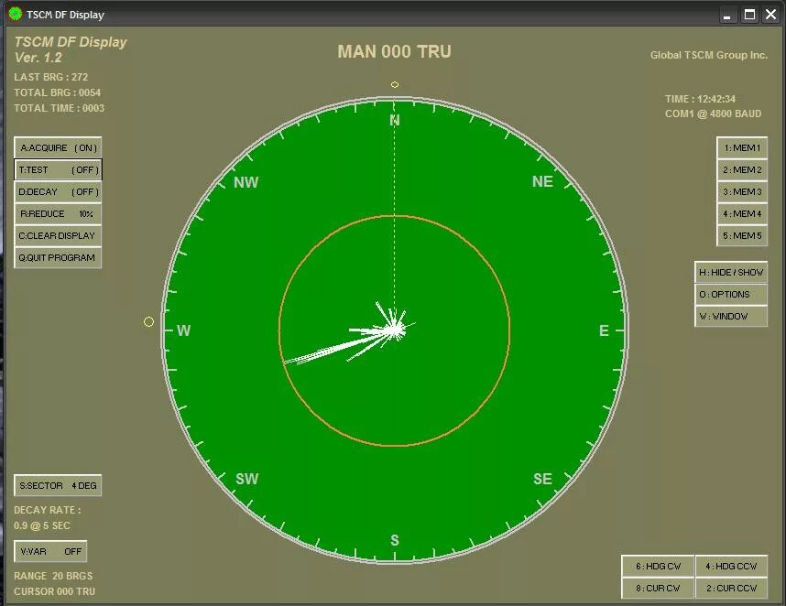This screenshot has height=606, width=786.
Task: Click the TOTAL TIME : 0003 readout
Action: pyautogui.click(x=60, y=108)
